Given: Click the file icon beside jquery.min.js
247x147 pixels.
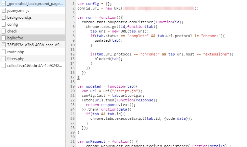Looking at the screenshot, I should 4,10.
